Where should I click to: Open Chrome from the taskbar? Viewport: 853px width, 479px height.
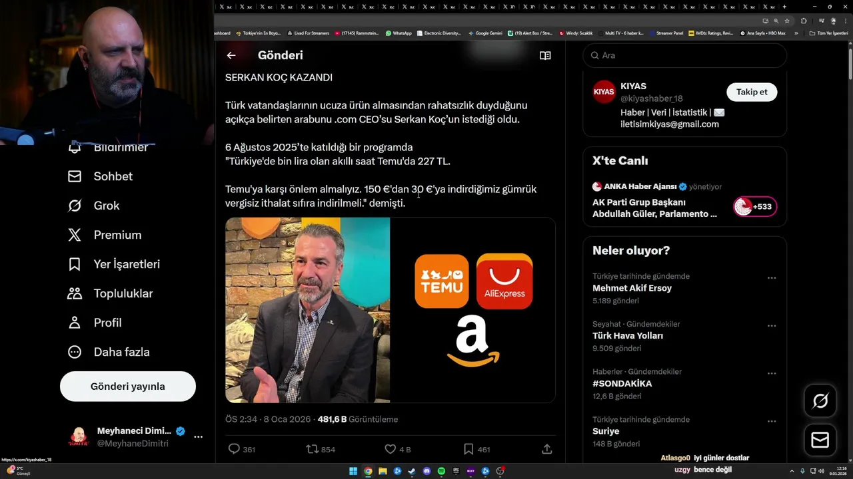(x=368, y=471)
